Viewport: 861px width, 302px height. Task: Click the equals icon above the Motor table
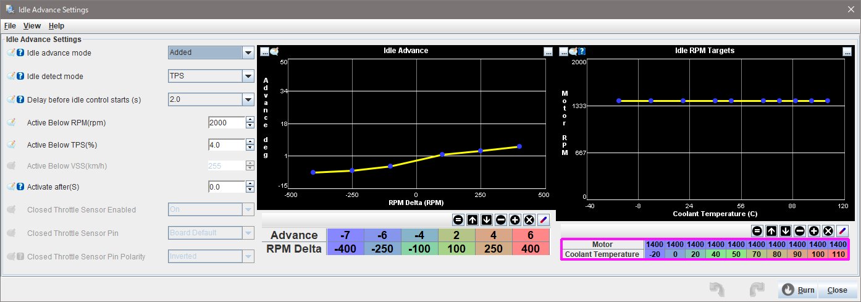click(x=757, y=230)
